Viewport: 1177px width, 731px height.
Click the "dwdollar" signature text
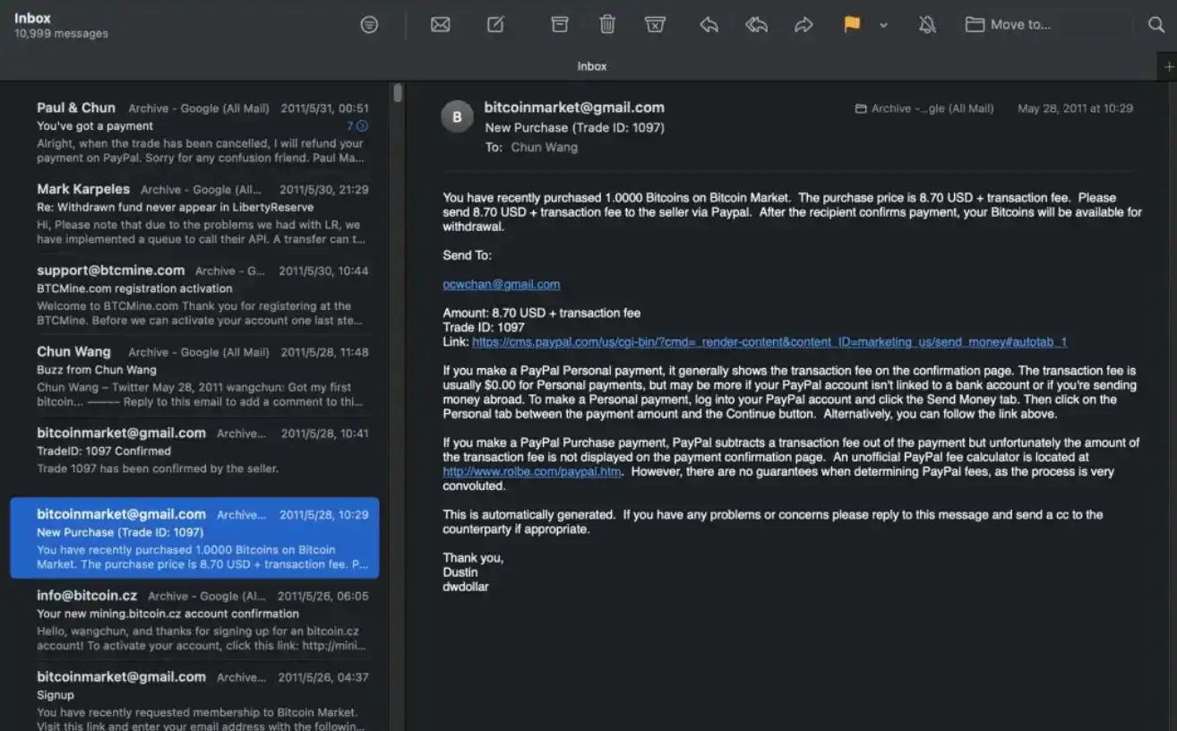(466, 587)
